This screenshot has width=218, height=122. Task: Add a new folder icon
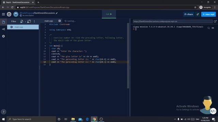coord(29,21)
